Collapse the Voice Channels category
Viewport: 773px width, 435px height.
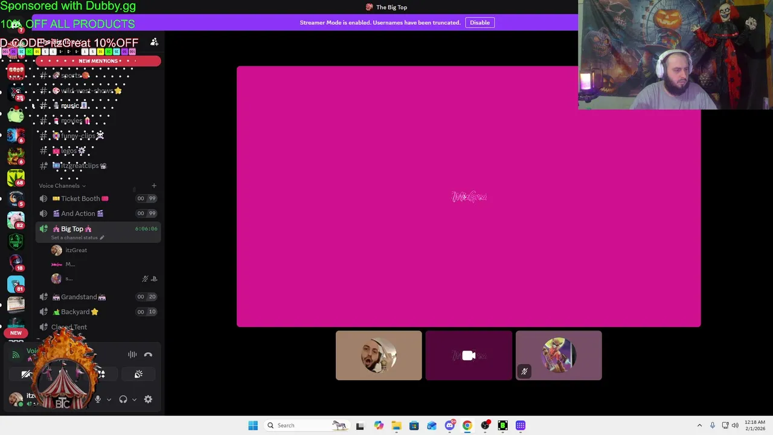62,185
